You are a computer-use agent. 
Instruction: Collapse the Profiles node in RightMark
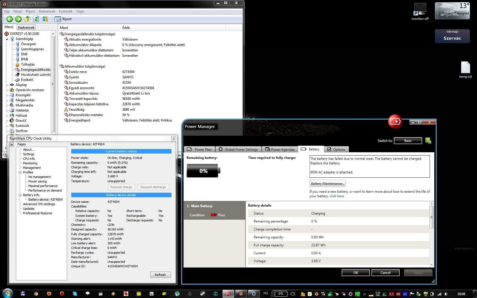(x=20, y=172)
